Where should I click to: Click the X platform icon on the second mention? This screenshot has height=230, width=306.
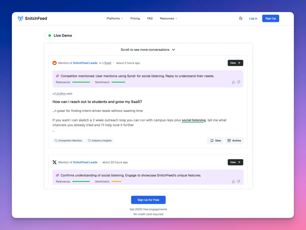click(x=55, y=162)
